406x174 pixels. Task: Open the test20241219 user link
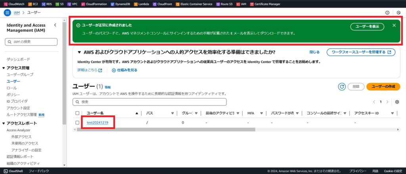(x=98, y=122)
